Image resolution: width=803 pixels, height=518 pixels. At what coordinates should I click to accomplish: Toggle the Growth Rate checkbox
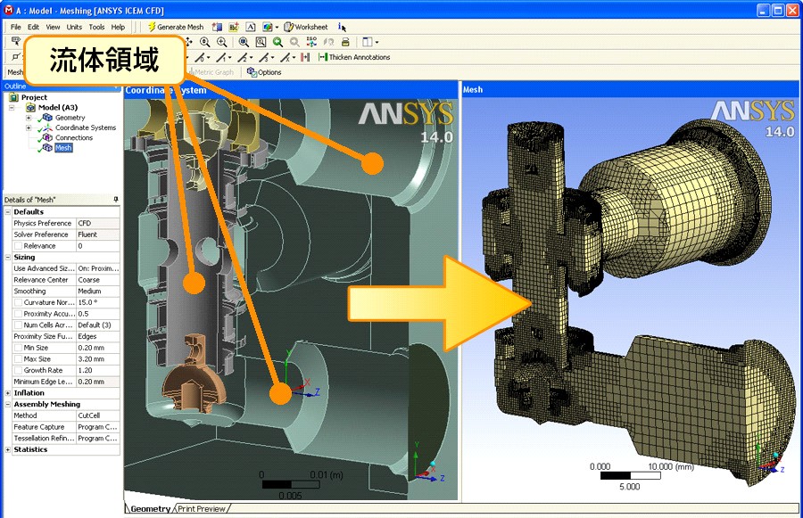[x=19, y=370]
